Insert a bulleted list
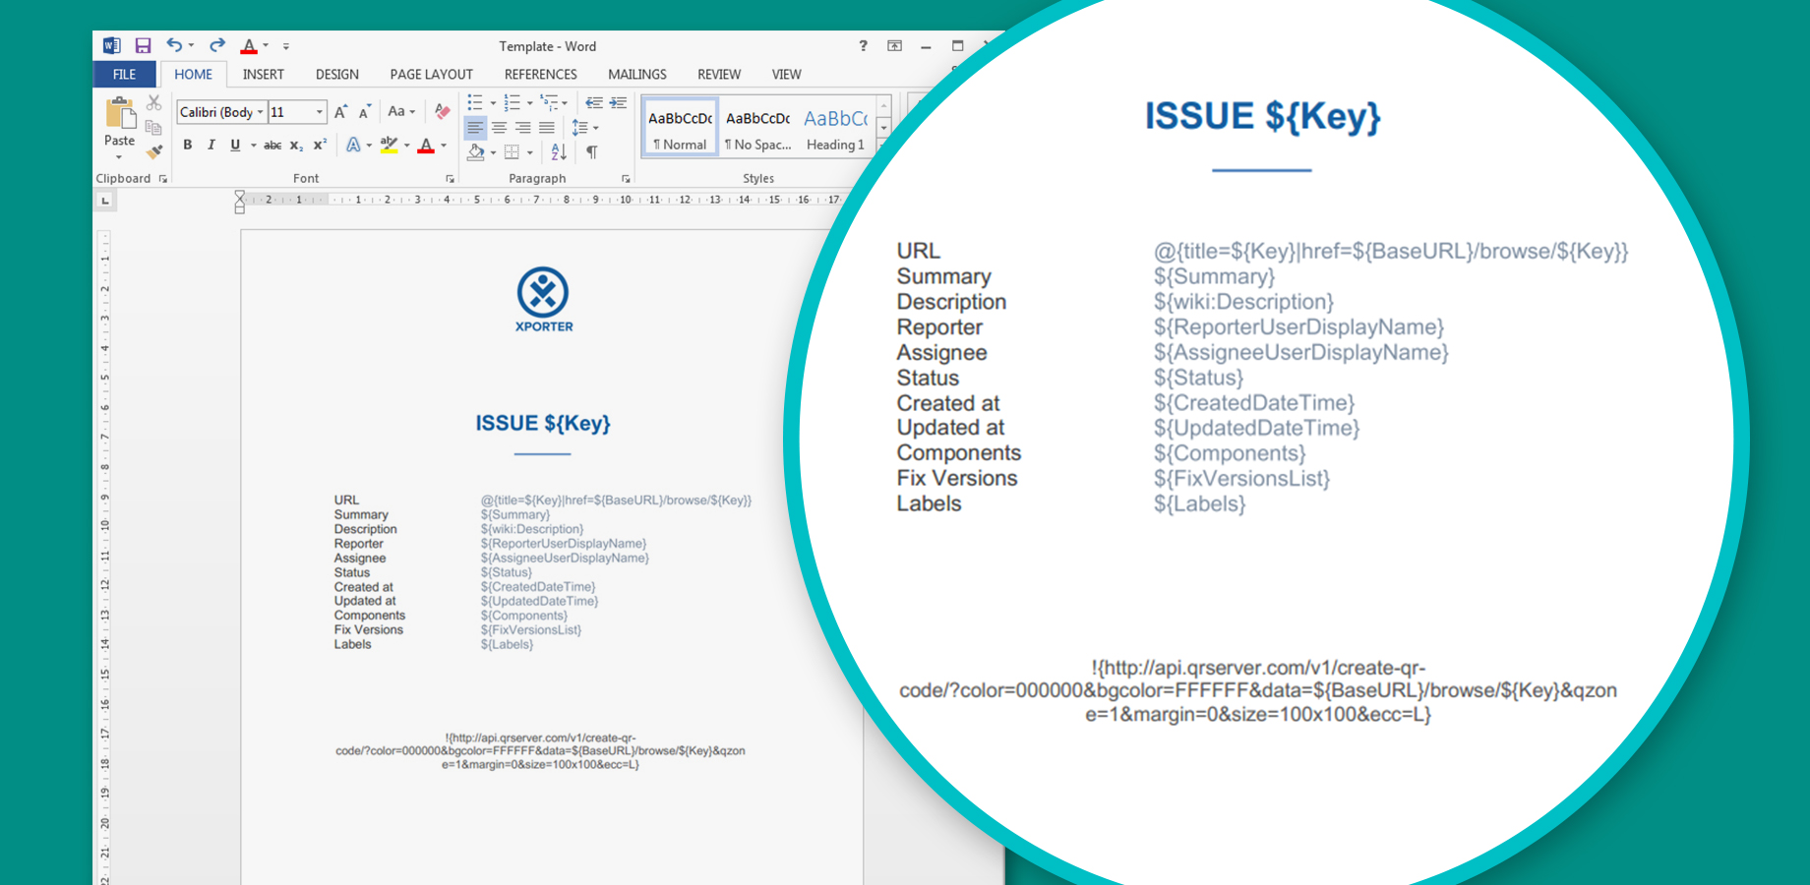This screenshot has height=885, width=1810. (475, 103)
